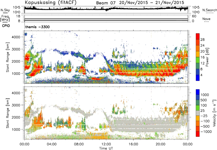
Task: Click the red top segment of the Power color bar
Action: tap(198, 36)
